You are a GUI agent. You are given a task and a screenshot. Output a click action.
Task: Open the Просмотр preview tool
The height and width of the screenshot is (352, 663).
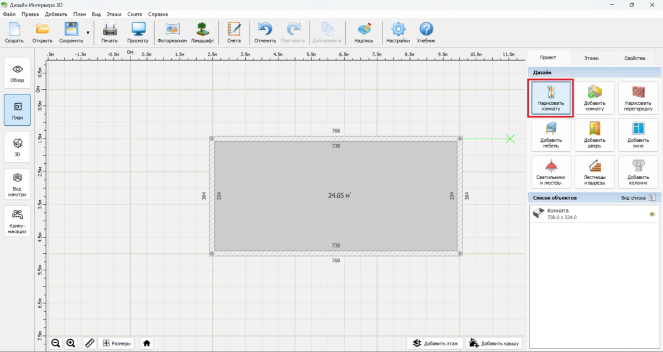click(x=138, y=33)
